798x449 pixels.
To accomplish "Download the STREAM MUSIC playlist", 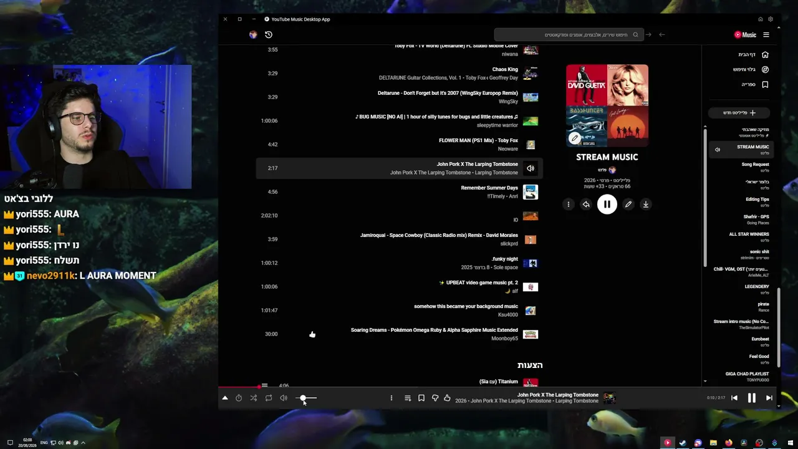I will [646, 205].
